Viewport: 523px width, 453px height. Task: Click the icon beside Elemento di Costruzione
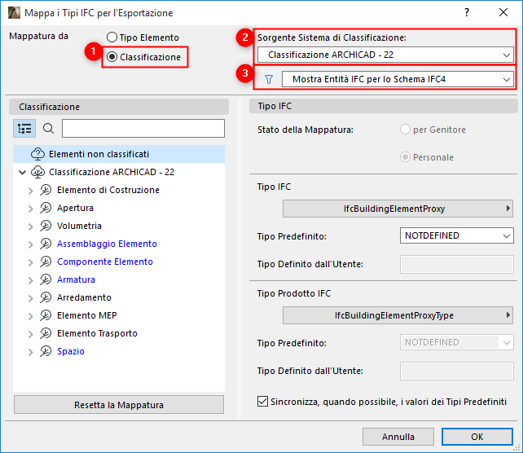[x=46, y=190]
